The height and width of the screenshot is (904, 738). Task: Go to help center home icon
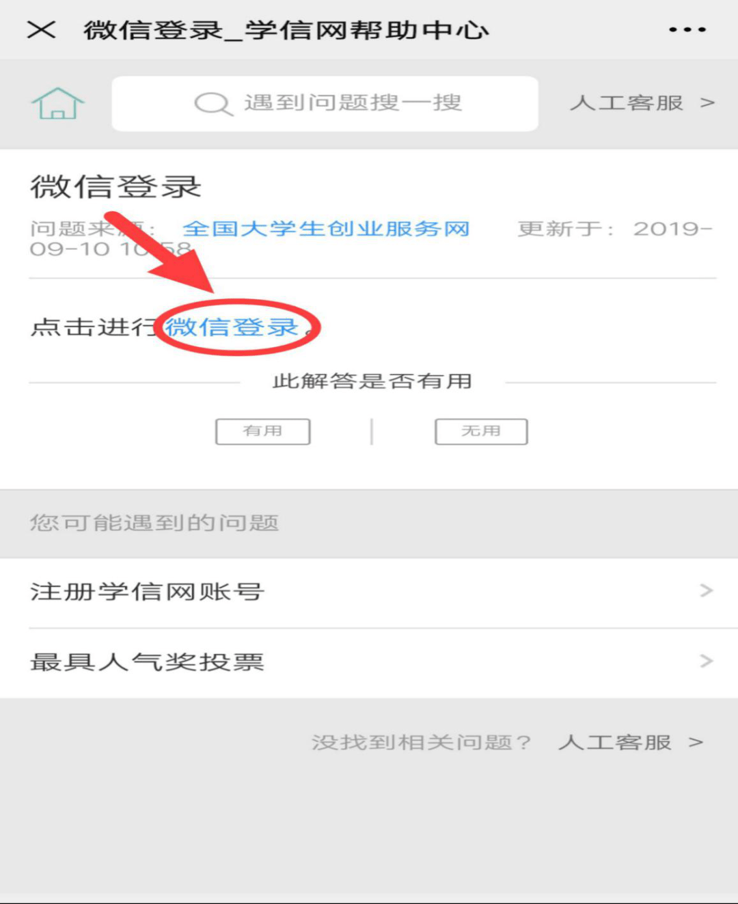[x=58, y=103]
